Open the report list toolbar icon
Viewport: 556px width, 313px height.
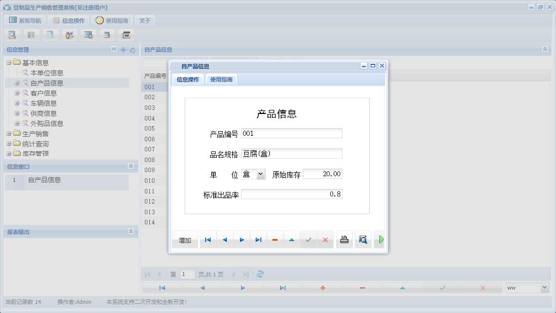click(x=31, y=34)
